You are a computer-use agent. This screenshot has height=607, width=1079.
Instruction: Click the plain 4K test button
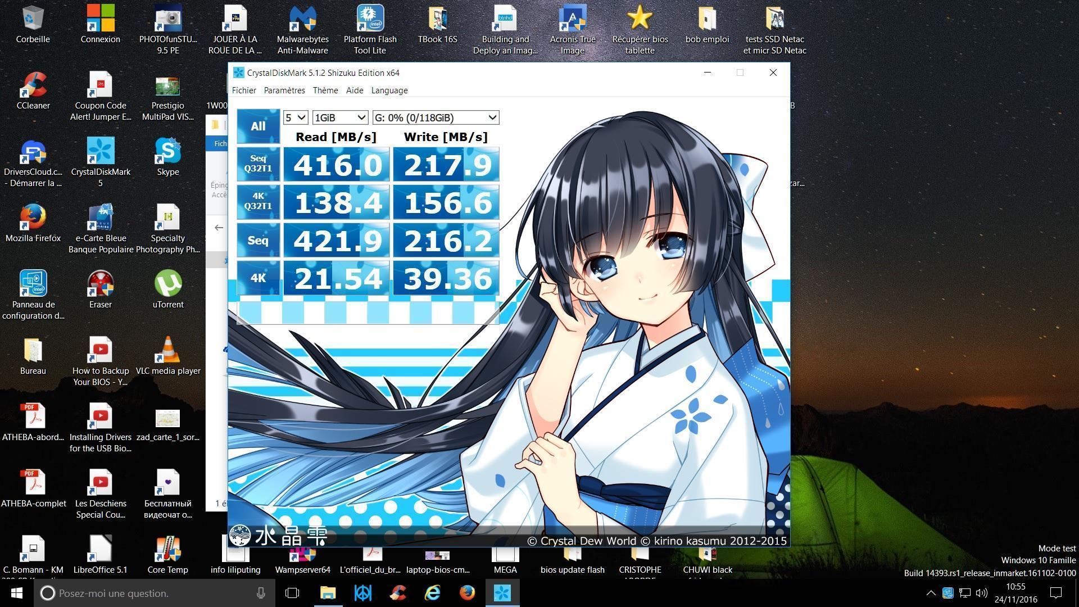coord(258,278)
